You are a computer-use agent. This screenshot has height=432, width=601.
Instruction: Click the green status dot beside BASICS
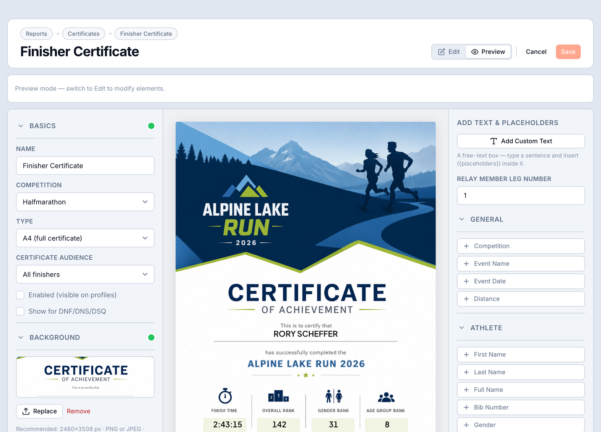coord(151,126)
